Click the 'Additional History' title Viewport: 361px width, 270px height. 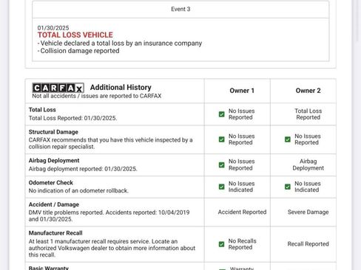121,87
